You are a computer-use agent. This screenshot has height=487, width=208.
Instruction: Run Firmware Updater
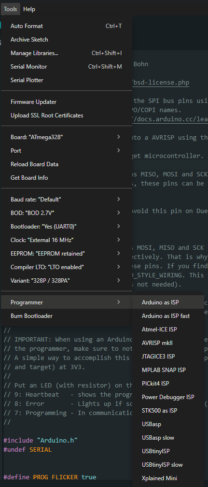pyautogui.click(x=67, y=102)
